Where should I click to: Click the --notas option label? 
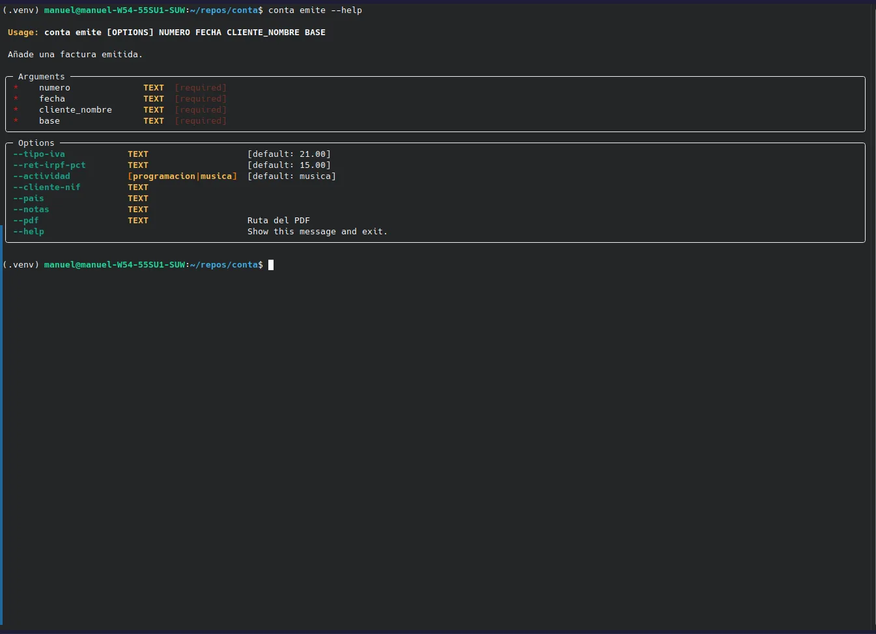[31, 209]
